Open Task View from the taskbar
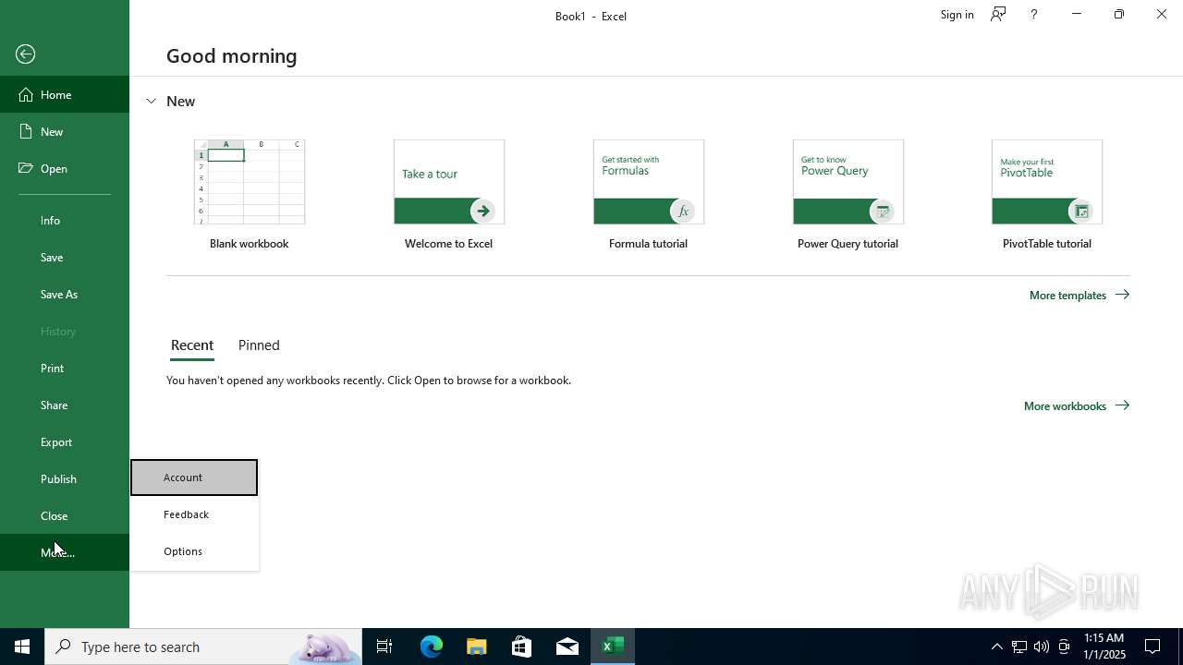Screen dimensions: 1183x665 point(384,647)
